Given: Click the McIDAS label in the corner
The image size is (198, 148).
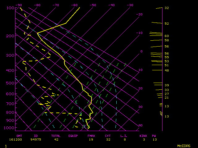Looking at the screenshot, I should coord(184,146).
